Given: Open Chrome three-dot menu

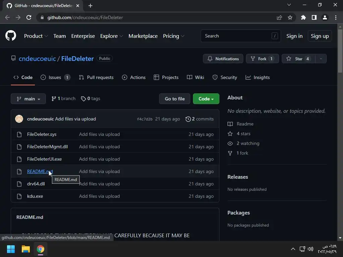Looking at the screenshot, I should (336, 17).
